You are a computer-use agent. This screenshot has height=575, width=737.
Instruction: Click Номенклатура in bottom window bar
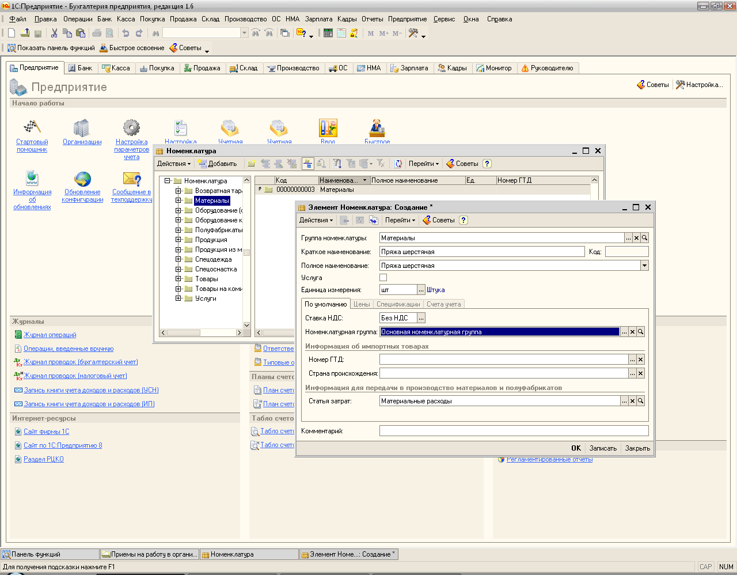249,554
